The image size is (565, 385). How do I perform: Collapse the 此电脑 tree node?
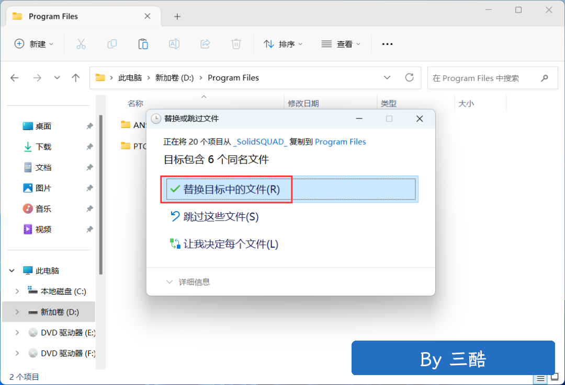pyautogui.click(x=12, y=271)
